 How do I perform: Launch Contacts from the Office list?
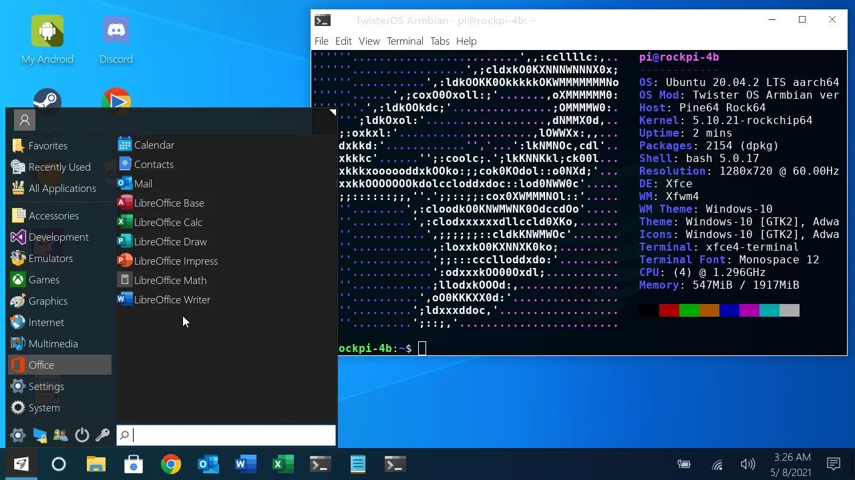tap(145, 164)
